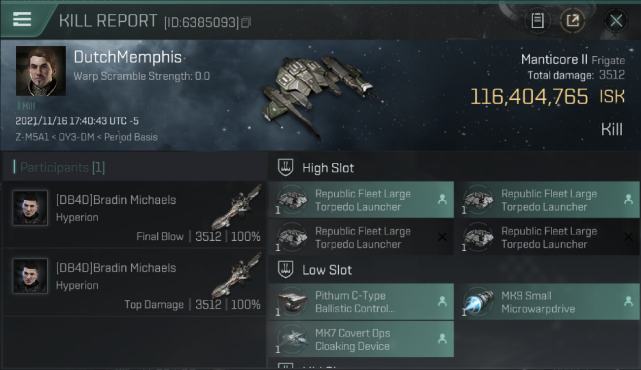Click the Z-M5A1 system location text

tap(32, 137)
